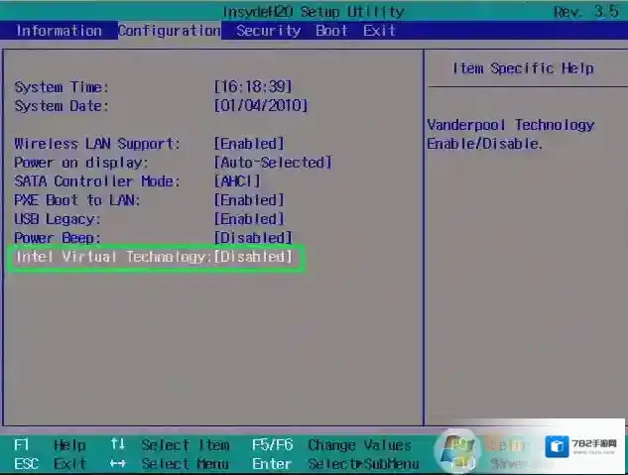Open the Information menu tab
The width and height of the screenshot is (628, 475).
tap(59, 31)
